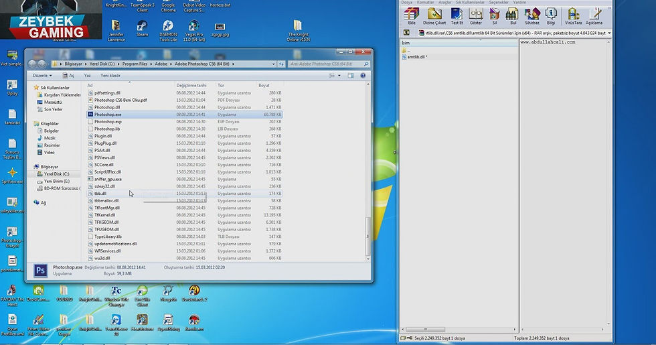Select the Jennifer Lawrence desktop folder
Viewport: 656px width, 345px height.
116,31
